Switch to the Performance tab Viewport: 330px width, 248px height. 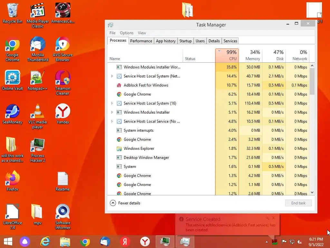(x=141, y=41)
